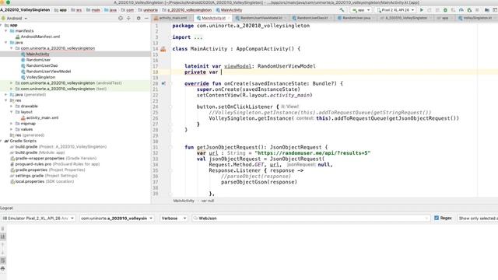Switch to RandomUserViewModel.kt editor tab
This screenshot has height=280, width=498.
pos(261,18)
